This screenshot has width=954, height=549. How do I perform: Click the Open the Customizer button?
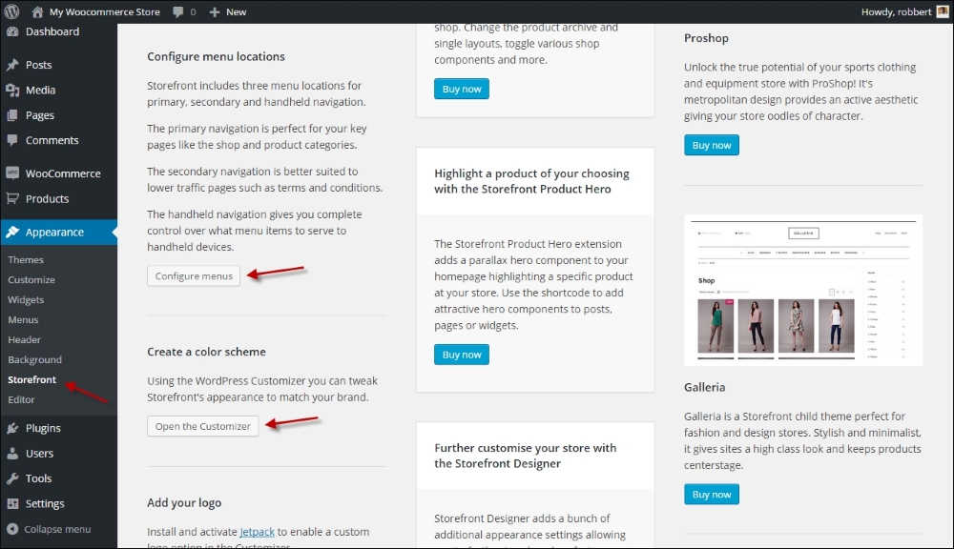tap(202, 426)
